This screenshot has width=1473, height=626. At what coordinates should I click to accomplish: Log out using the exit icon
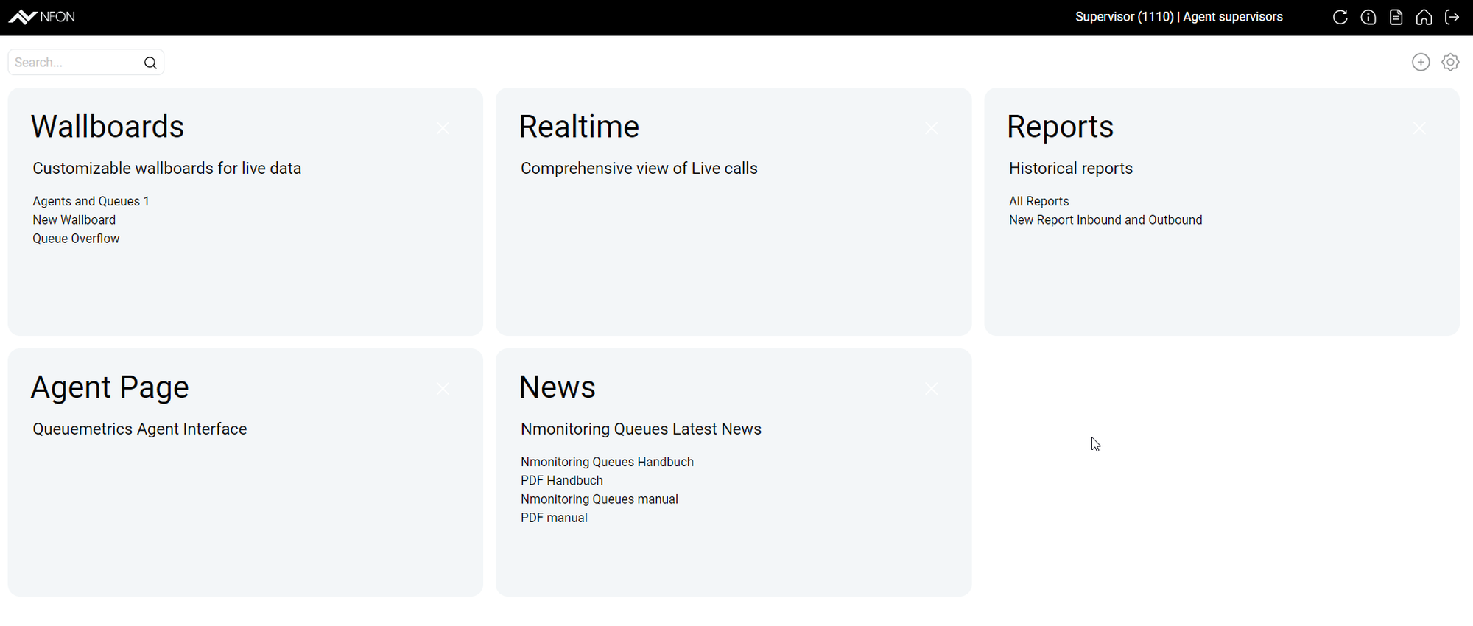(1452, 17)
